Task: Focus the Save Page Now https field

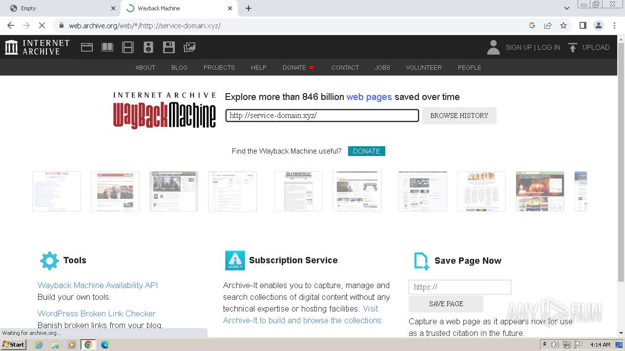Action: tap(460, 287)
